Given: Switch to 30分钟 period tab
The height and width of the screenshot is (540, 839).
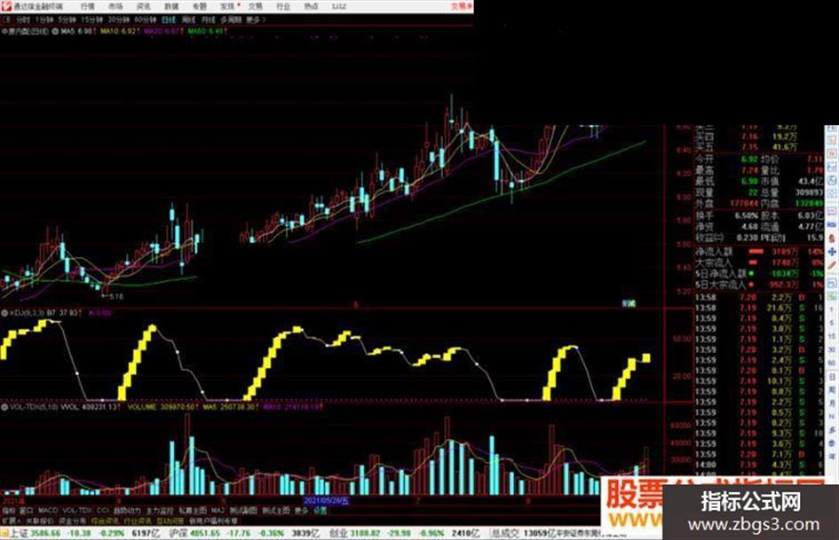Looking at the screenshot, I should click(x=119, y=20).
